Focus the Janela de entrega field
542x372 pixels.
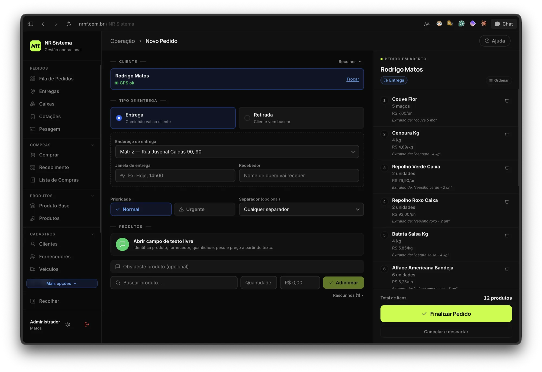point(175,176)
